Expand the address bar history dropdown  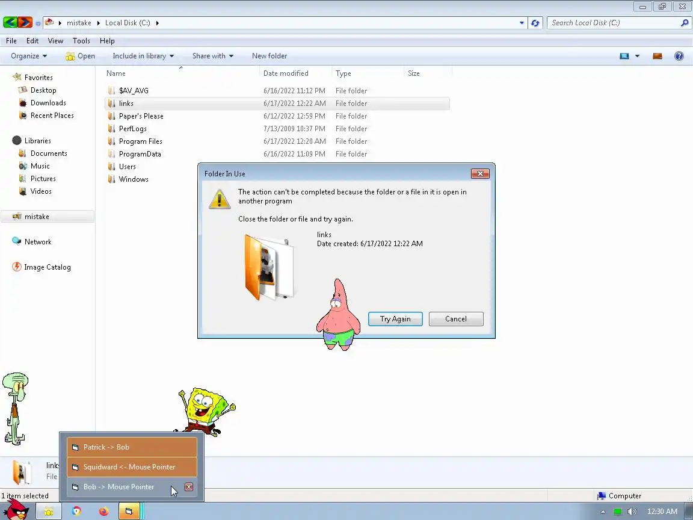[x=522, y=23]
